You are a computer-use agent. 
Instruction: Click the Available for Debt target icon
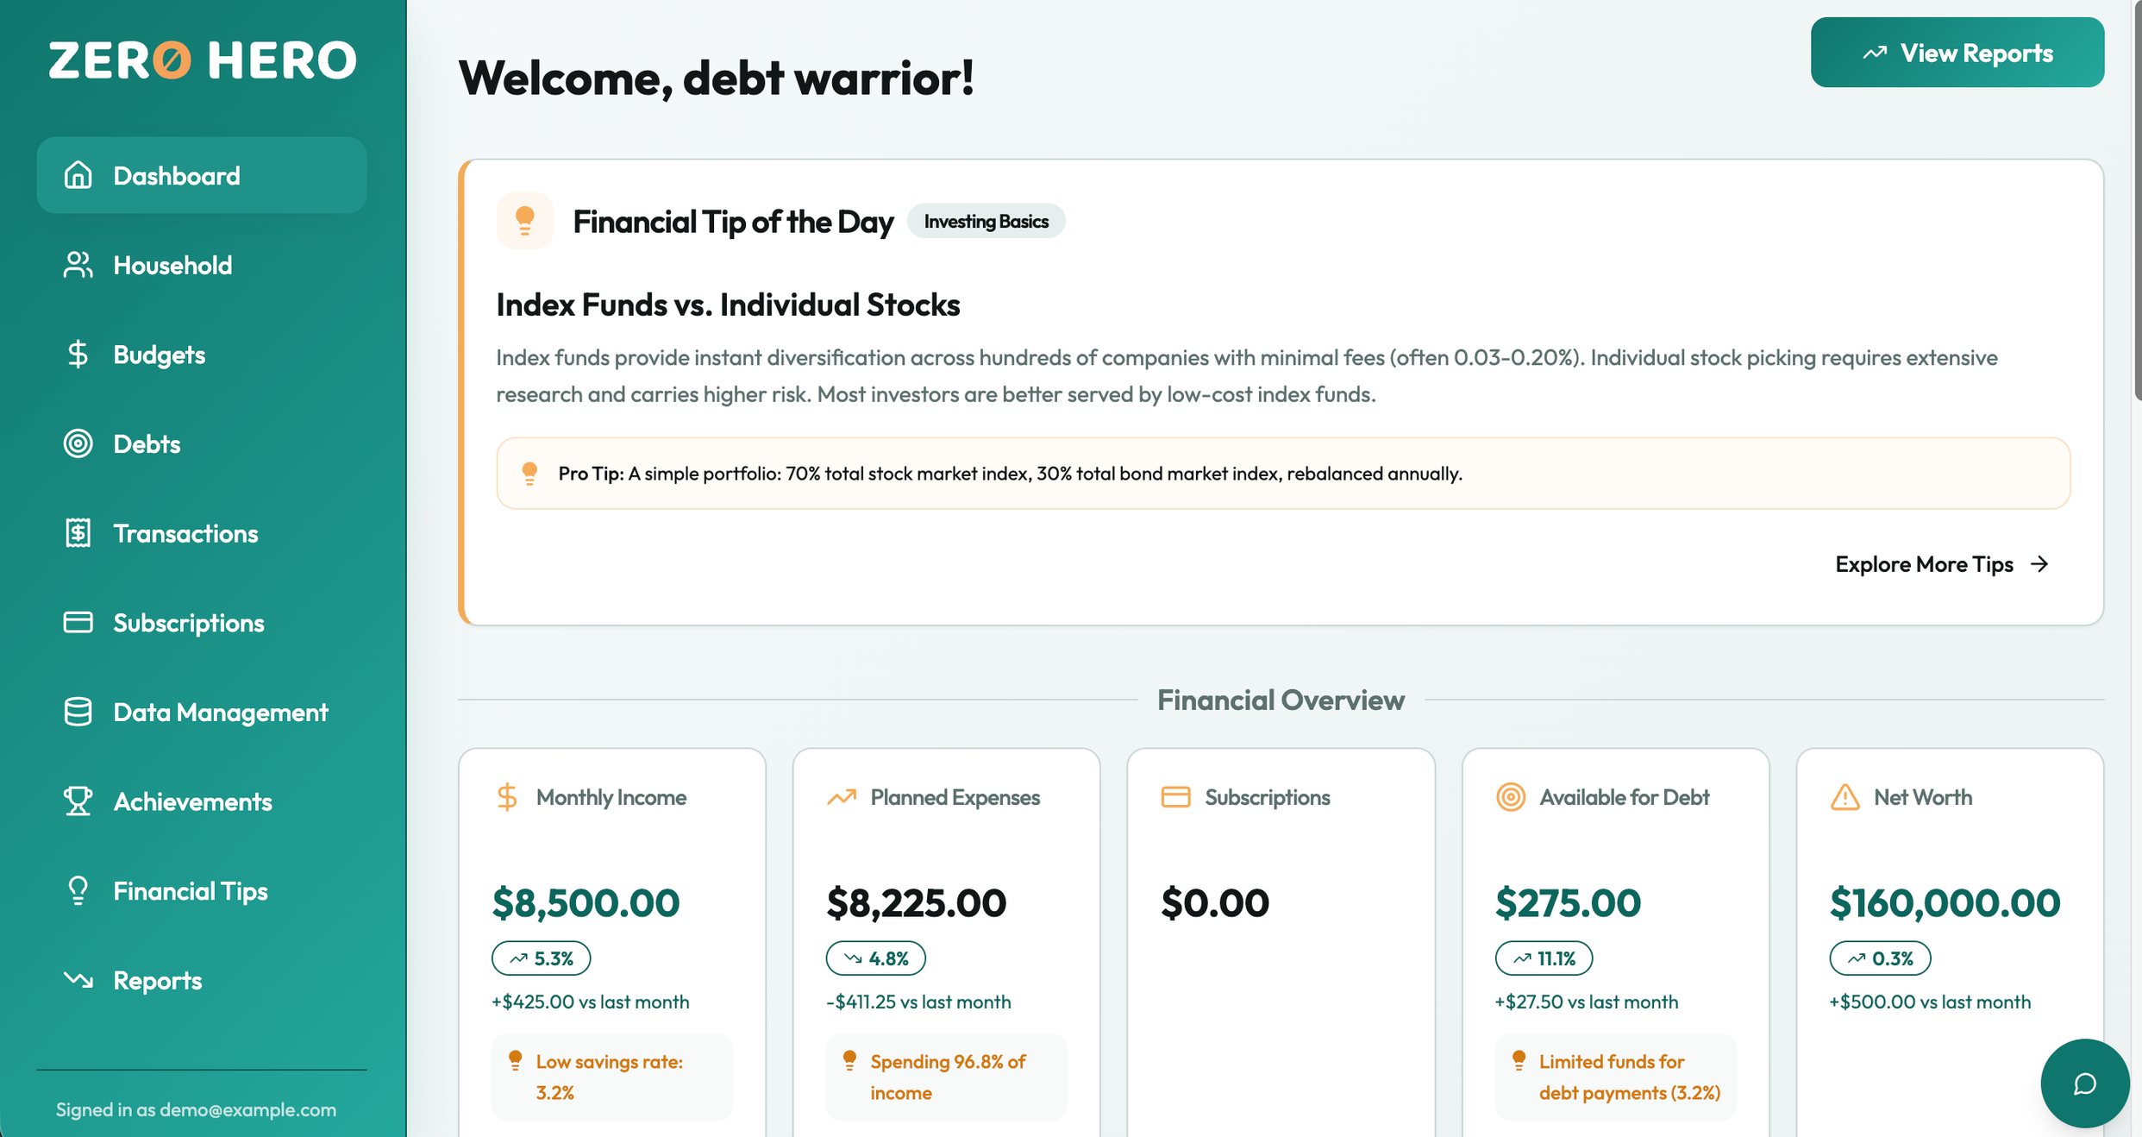1510,797
